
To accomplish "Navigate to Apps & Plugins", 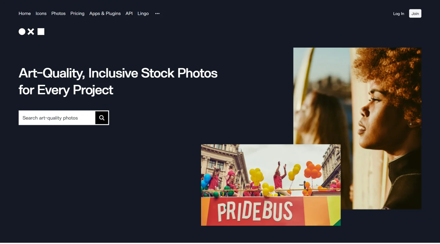I will 105,13.
